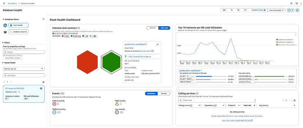This screenshot has width=303, height=128.
Task: Open the Local timezone dropdown
Action: pos(276,10)
